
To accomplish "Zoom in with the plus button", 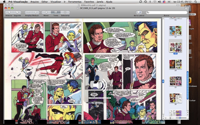I will tap(36, 12).
